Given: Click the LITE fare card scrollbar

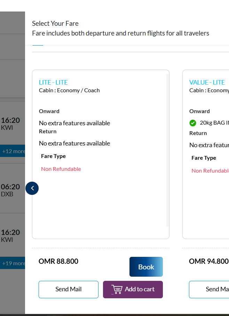Looking at the screenshot, I should click(168, 150).
